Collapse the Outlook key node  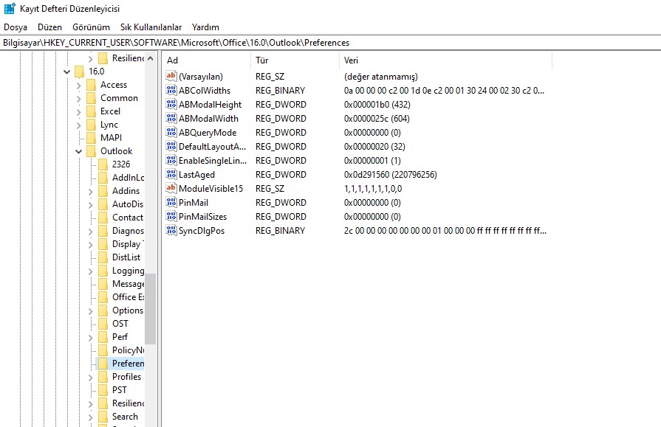coord(79,151)
